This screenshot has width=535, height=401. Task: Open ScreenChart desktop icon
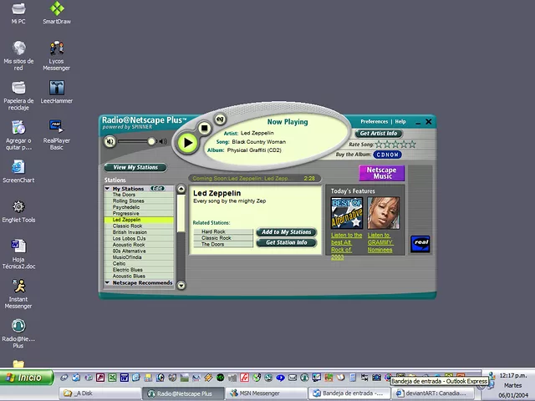18,166
